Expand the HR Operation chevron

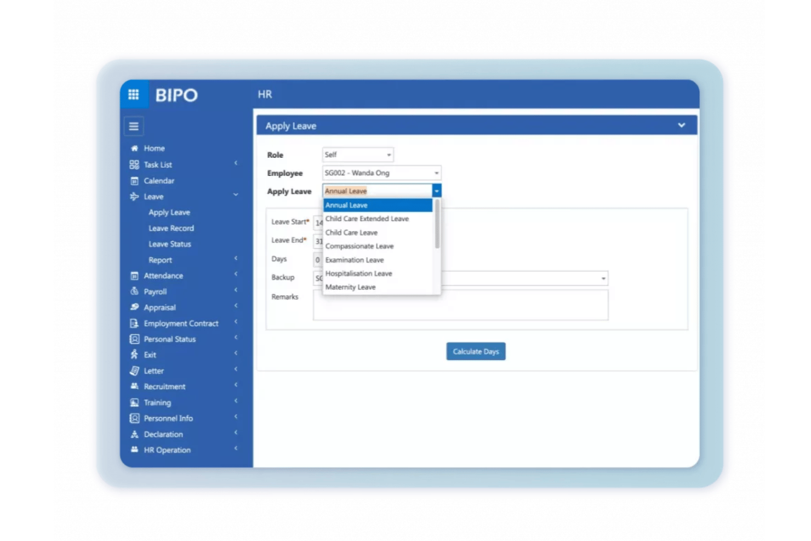pos(236,448)
